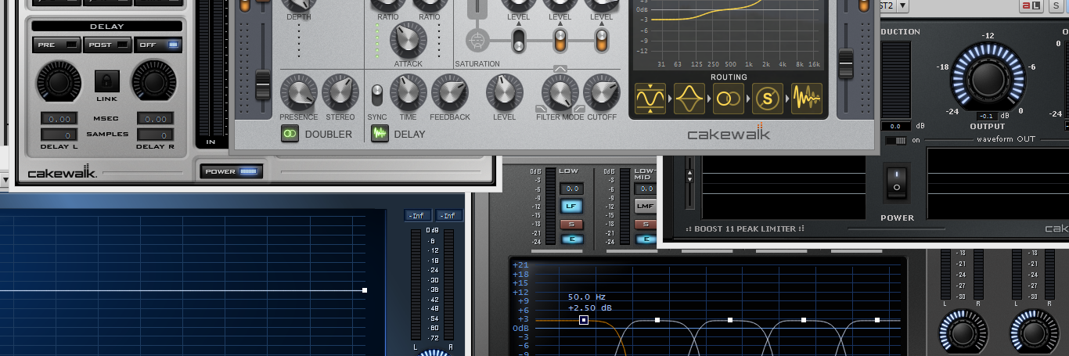Click the Boost 11 OUTPUT knob
1069x356 pixels.
pyautogui.click(x=986, y=78)
